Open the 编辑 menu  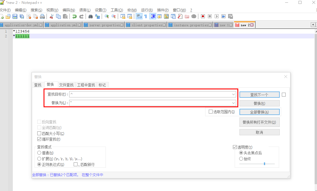21,10
